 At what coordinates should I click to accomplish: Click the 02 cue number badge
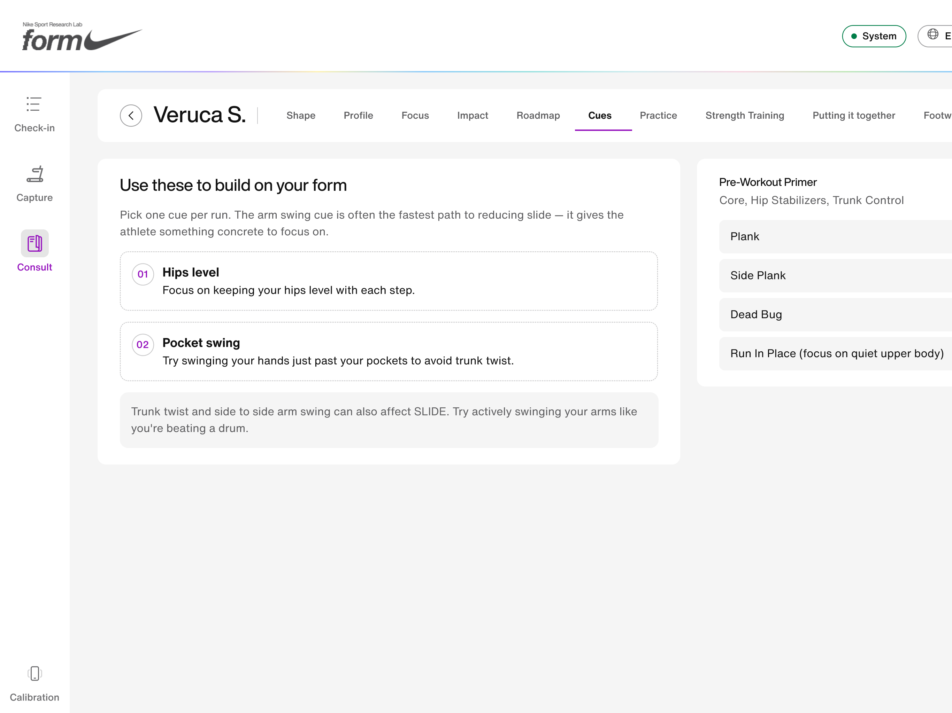(x=143, y=345)
